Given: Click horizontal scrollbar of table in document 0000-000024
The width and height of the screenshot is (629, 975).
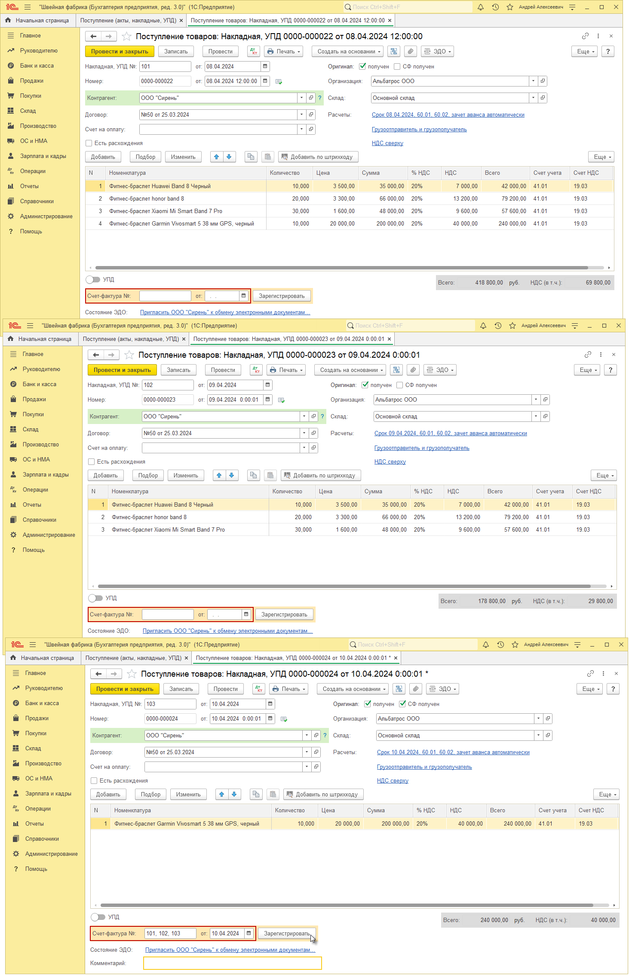Looking at the screenshot, I should point(347,905).
